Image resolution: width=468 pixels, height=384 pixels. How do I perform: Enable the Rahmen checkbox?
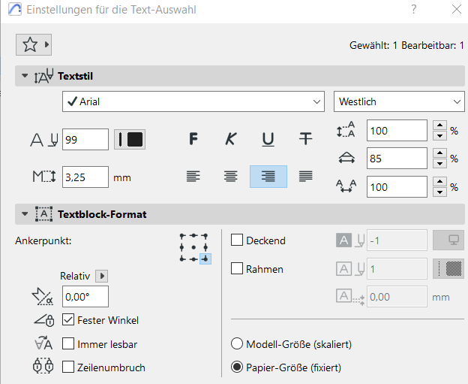click(237, 268)
